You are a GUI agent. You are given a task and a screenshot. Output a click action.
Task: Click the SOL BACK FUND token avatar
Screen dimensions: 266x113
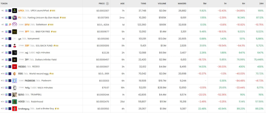coord(15,46)
